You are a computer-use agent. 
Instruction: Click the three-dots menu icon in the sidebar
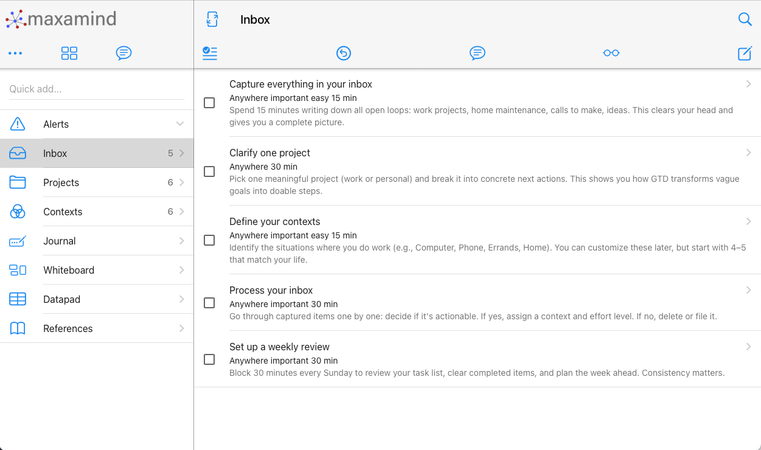15,53
